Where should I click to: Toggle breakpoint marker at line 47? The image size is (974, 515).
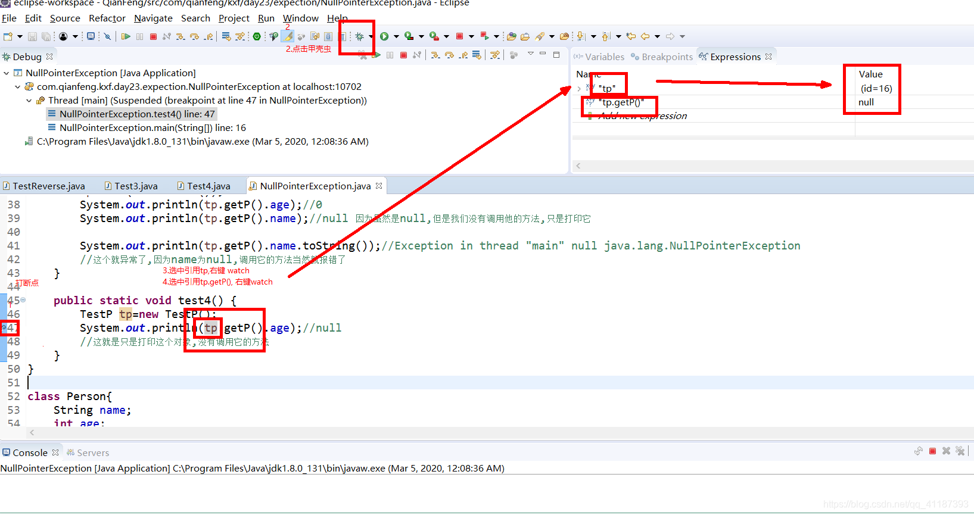click(x=4, y=327)
